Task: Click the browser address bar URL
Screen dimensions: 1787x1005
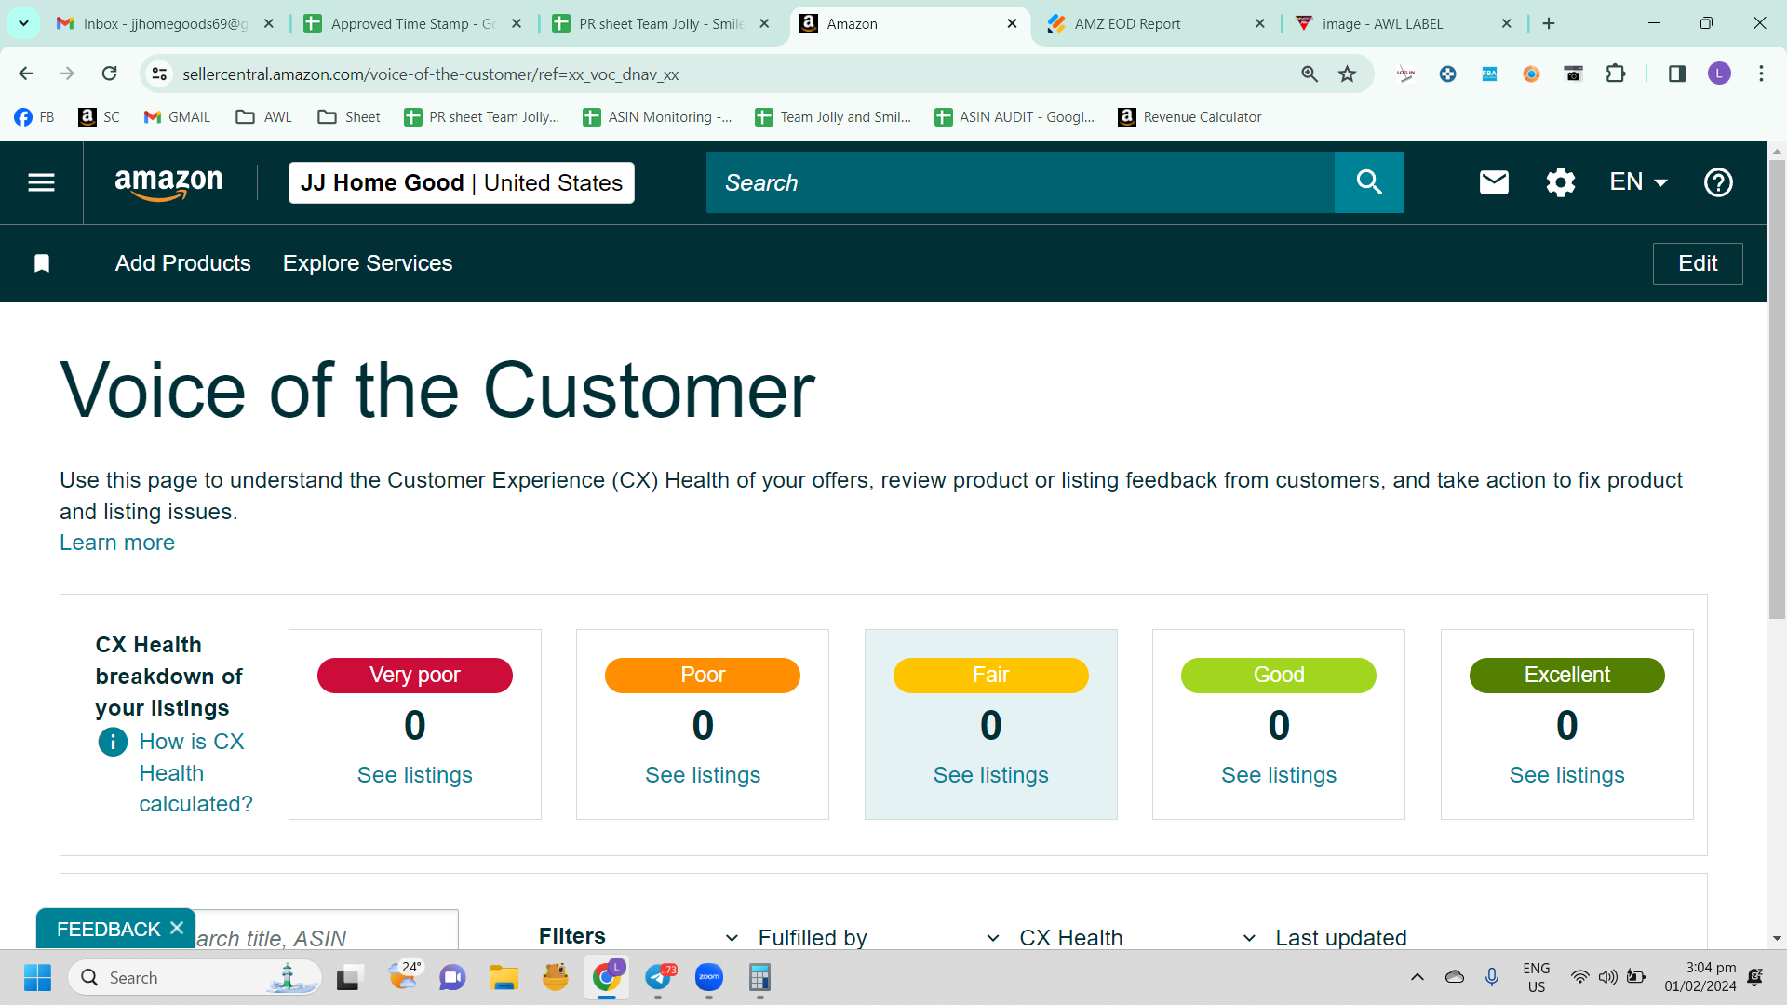Action: [430, 74]
